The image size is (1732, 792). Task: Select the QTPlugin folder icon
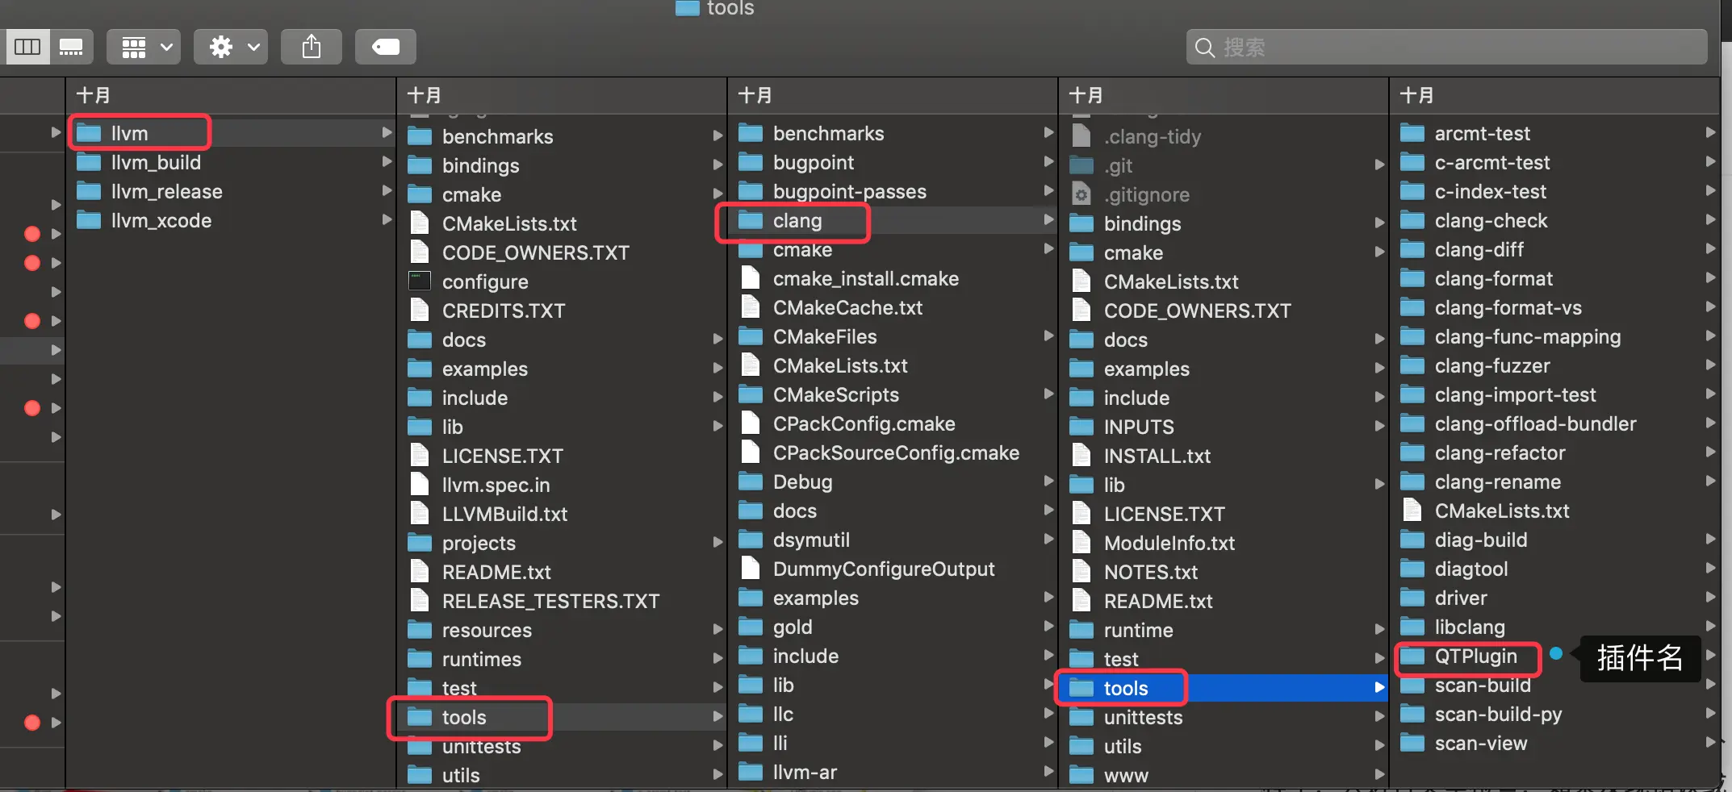tap(1412, 656)
